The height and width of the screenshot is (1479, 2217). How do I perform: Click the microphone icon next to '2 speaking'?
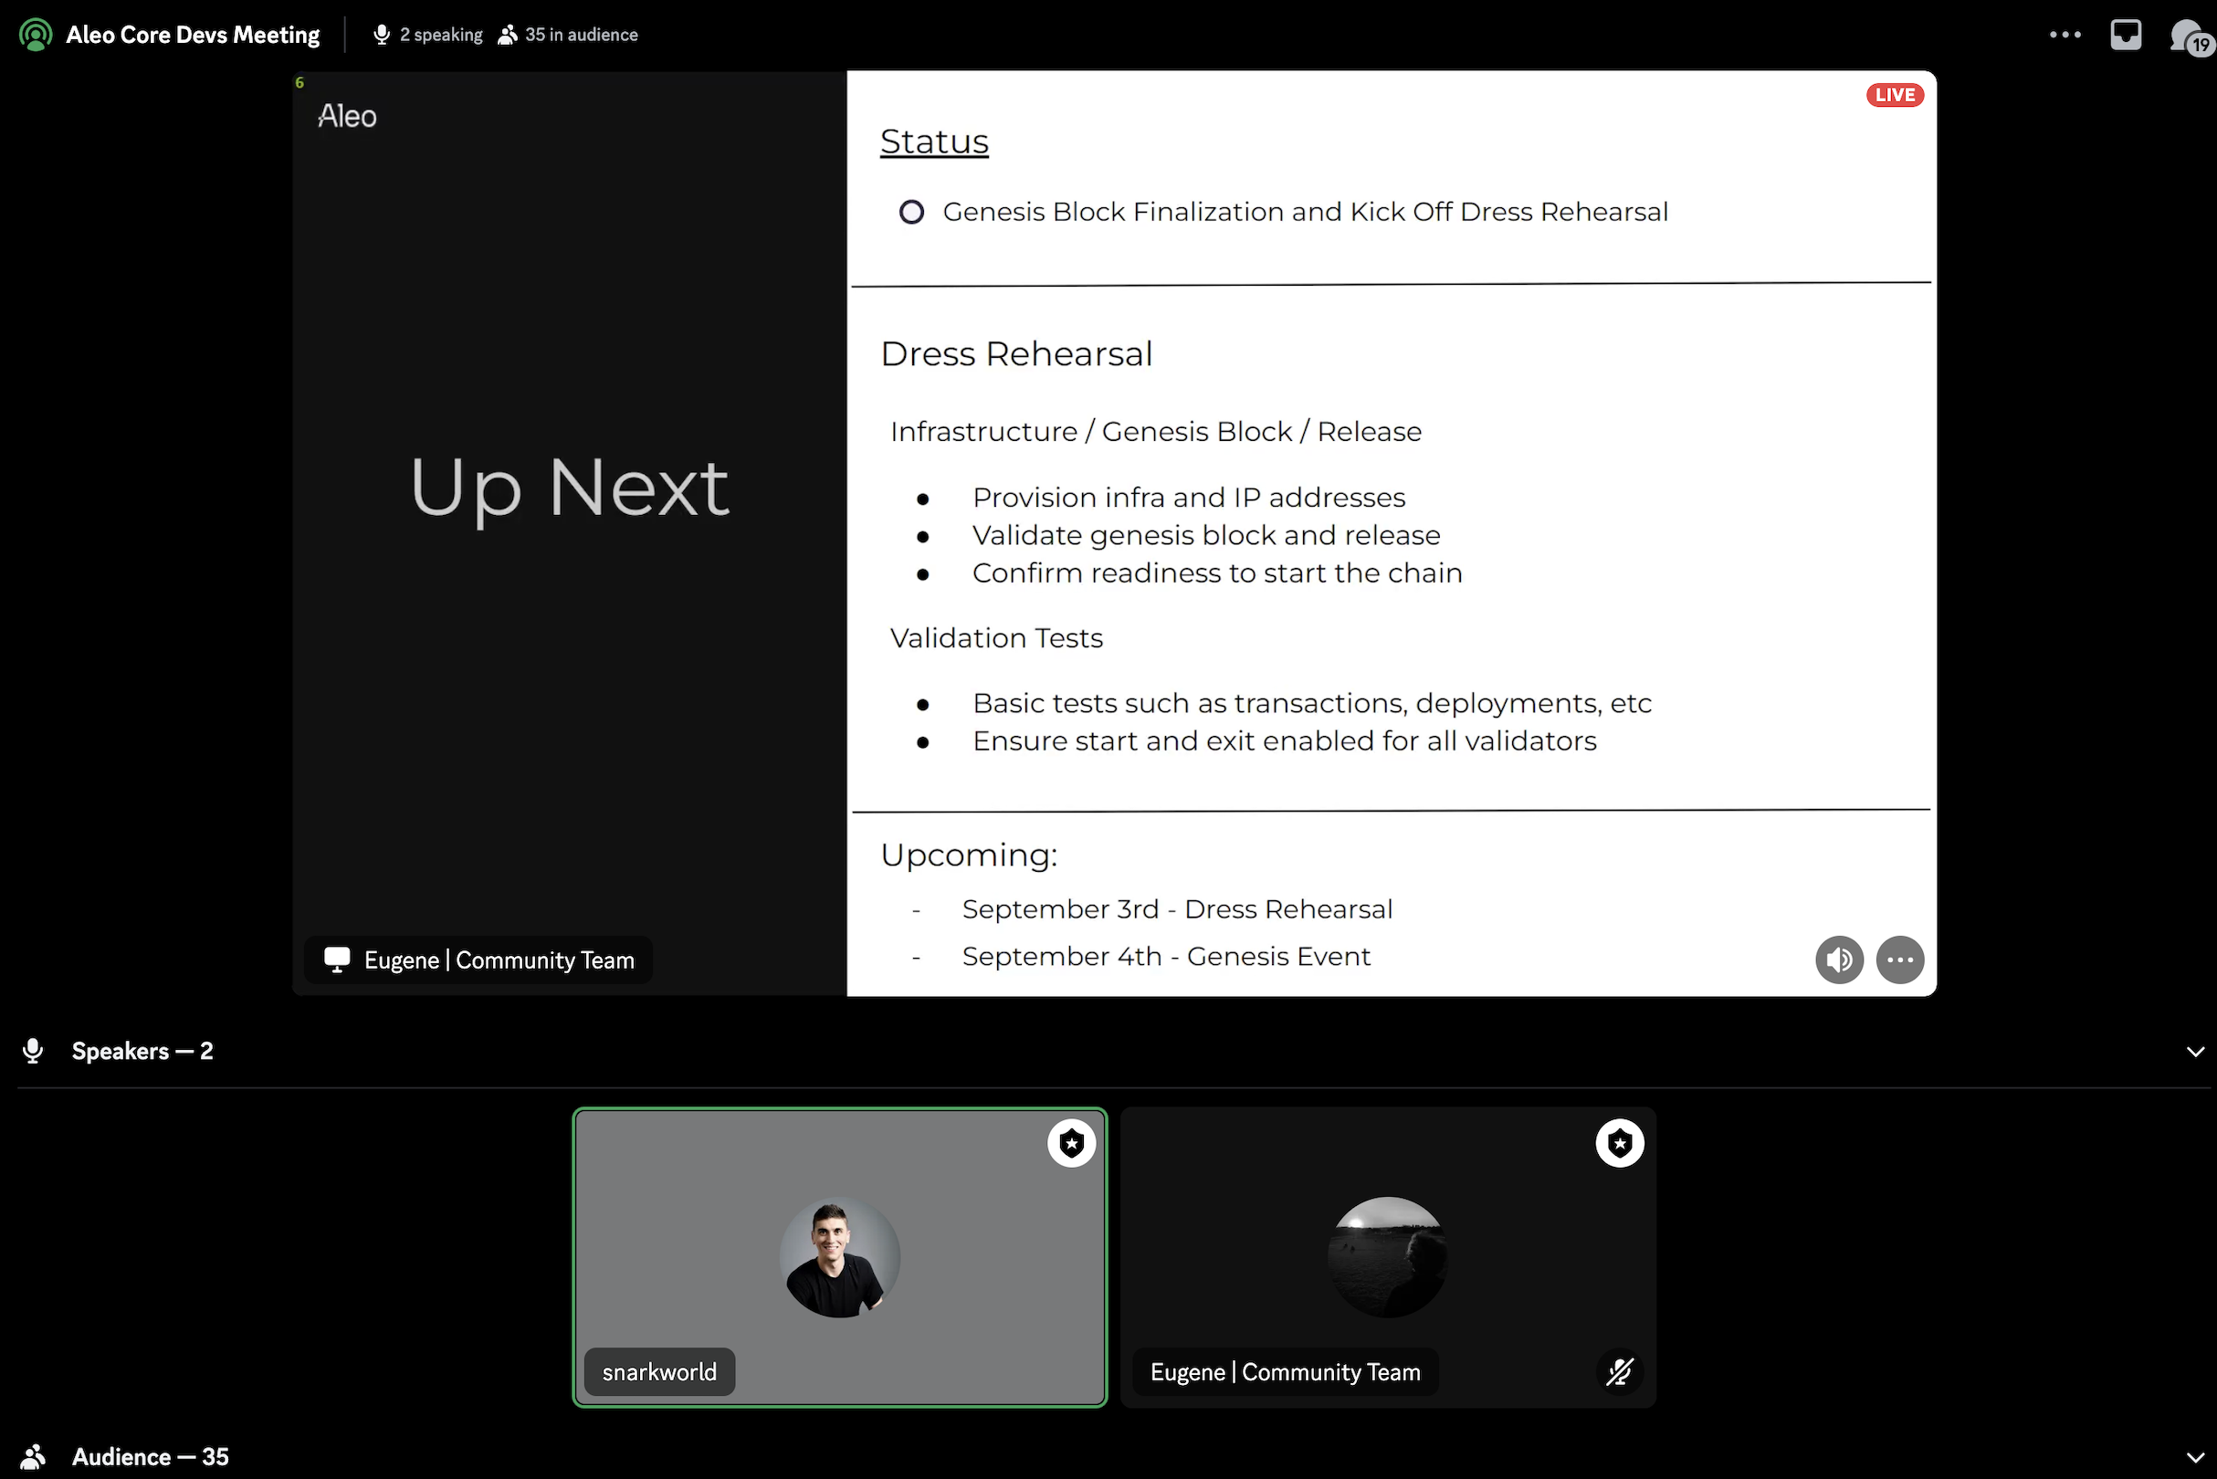click(x=381, y=35)
